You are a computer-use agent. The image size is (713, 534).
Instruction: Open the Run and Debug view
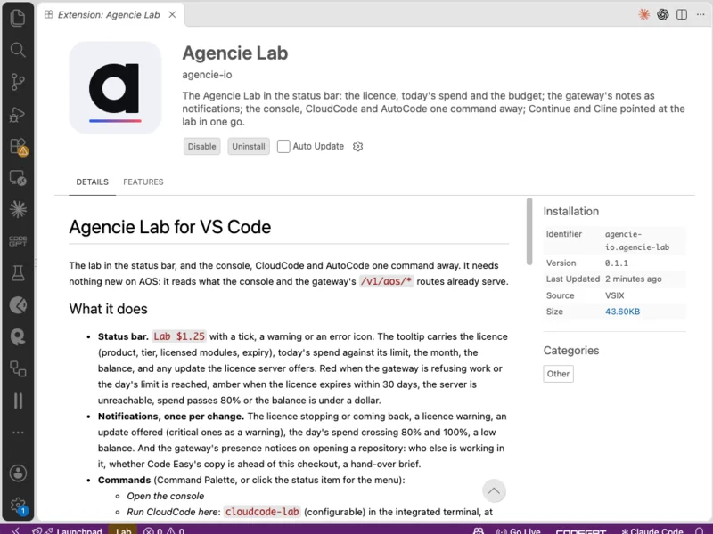click(18, 115)
